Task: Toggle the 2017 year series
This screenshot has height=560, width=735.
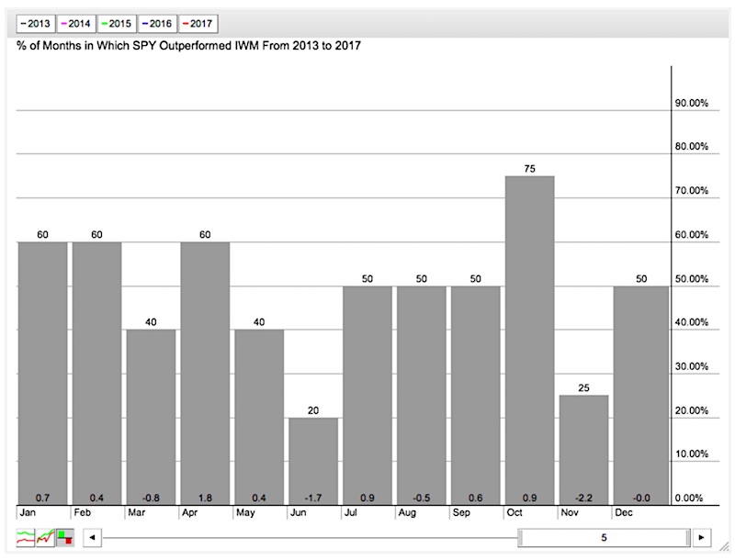Action: (198, 24)
